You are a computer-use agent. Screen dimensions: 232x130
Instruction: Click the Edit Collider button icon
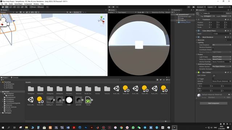click(x=214, y=76)
